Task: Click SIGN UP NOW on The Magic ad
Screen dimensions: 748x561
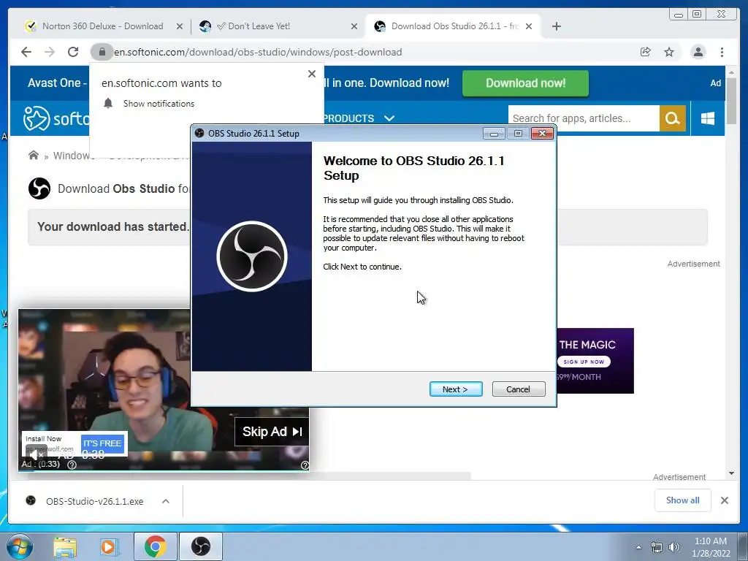Action: (584, 362)
